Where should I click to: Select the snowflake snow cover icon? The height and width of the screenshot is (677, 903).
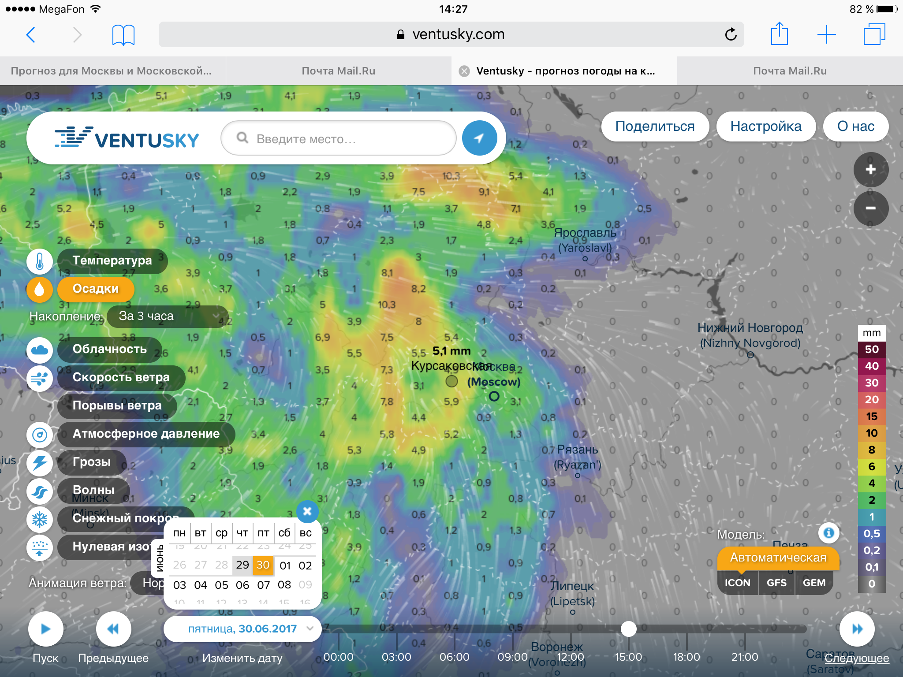(x=40, y=519)
